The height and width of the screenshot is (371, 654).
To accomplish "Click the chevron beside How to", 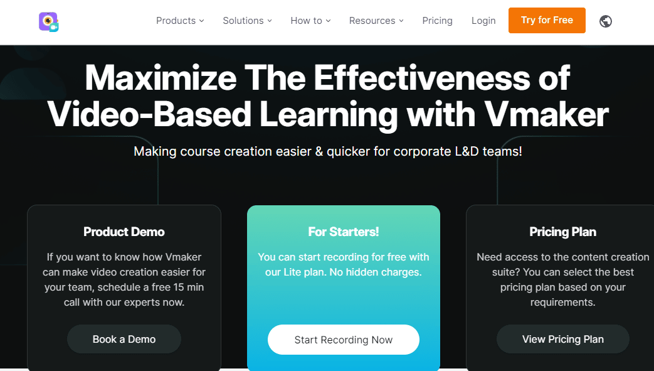I will [x=328, y=21].
